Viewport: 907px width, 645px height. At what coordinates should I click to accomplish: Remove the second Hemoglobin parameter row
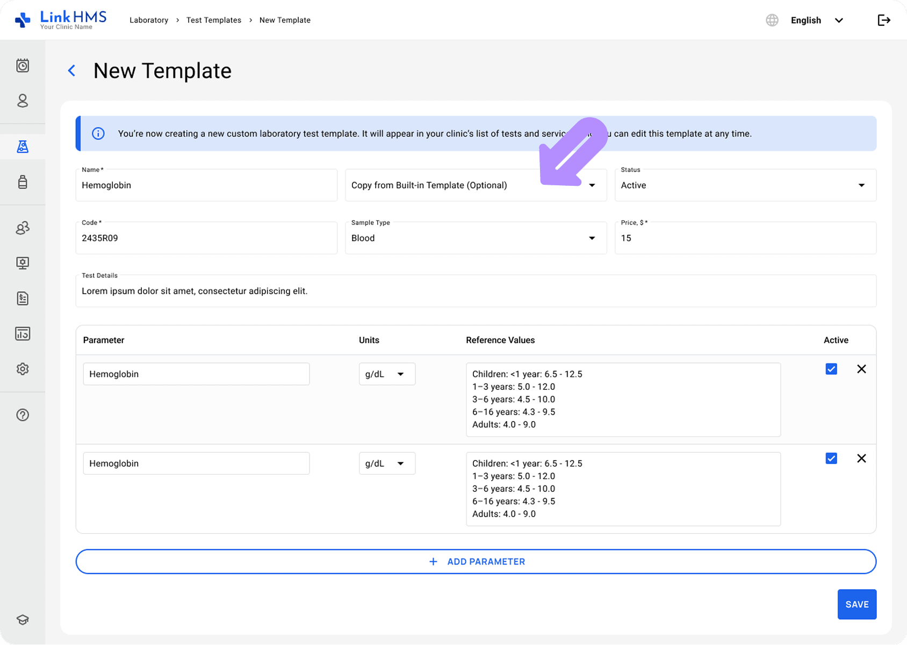(862, 458)
